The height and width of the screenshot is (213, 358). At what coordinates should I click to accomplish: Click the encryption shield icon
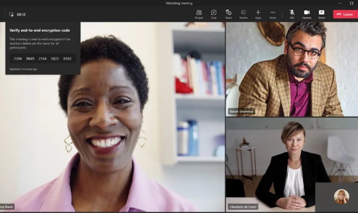[x=11, y=14]
